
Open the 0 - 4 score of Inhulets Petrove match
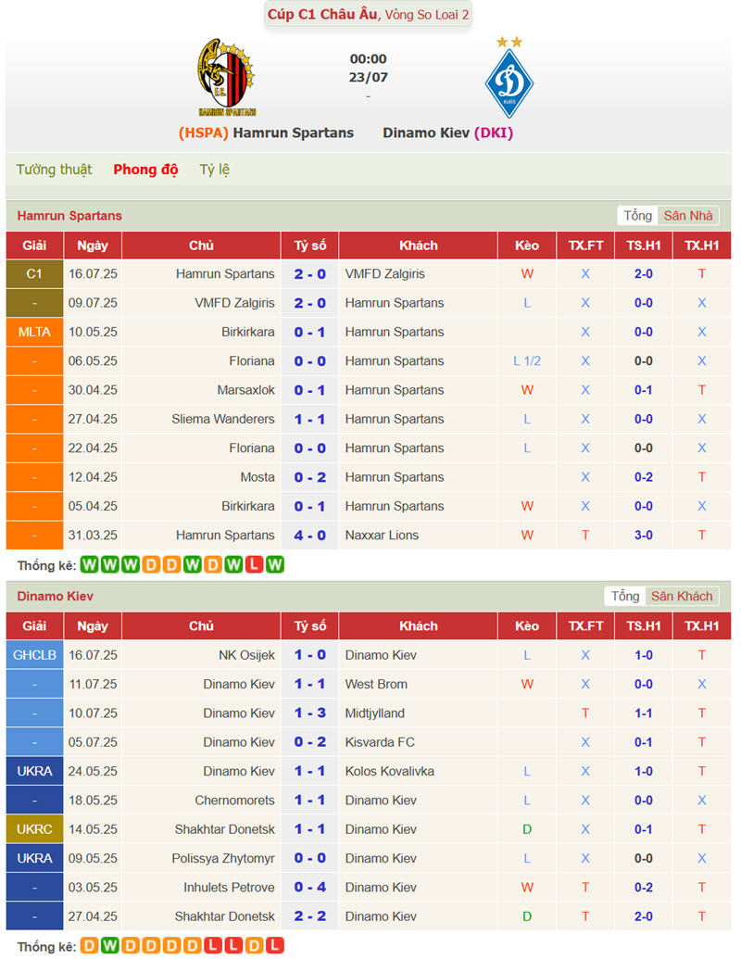pos(310,888)
